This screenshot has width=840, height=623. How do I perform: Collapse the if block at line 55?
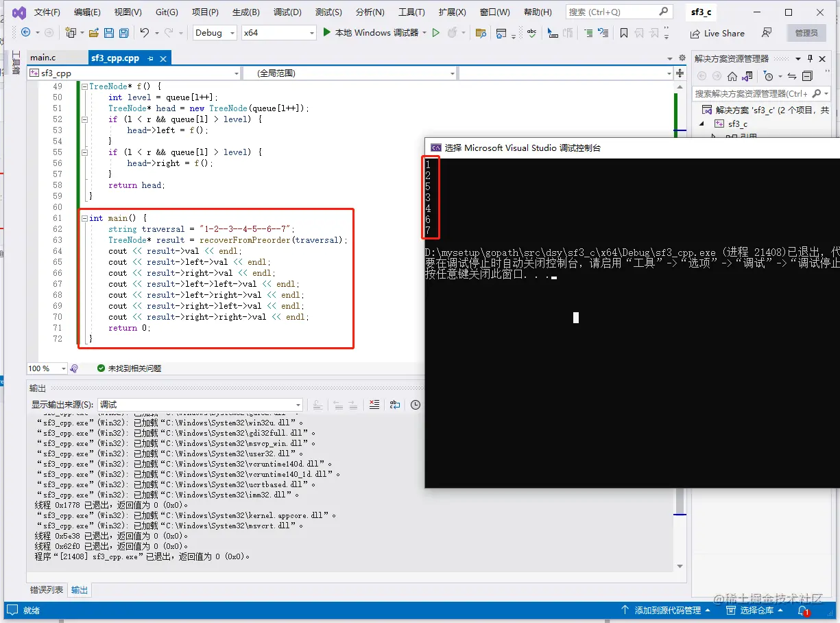(x=84, y=152)
